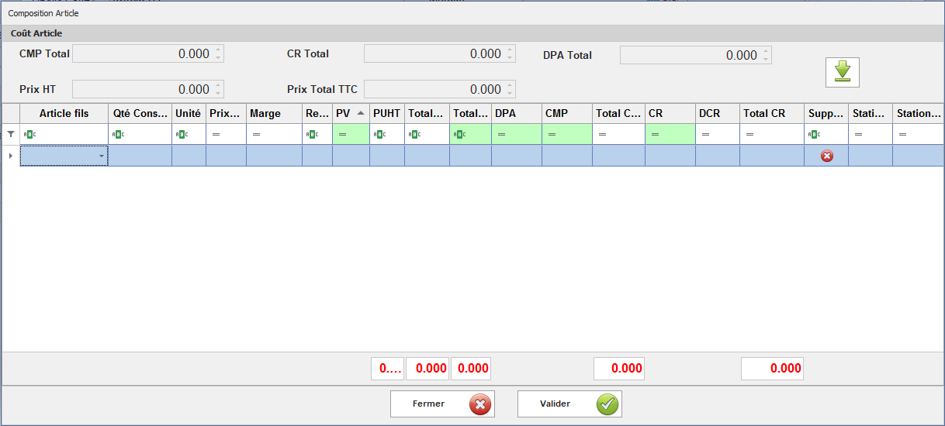Increase the CMP Total spinner value
945x426 pixels.
click(x=218, y=50)
